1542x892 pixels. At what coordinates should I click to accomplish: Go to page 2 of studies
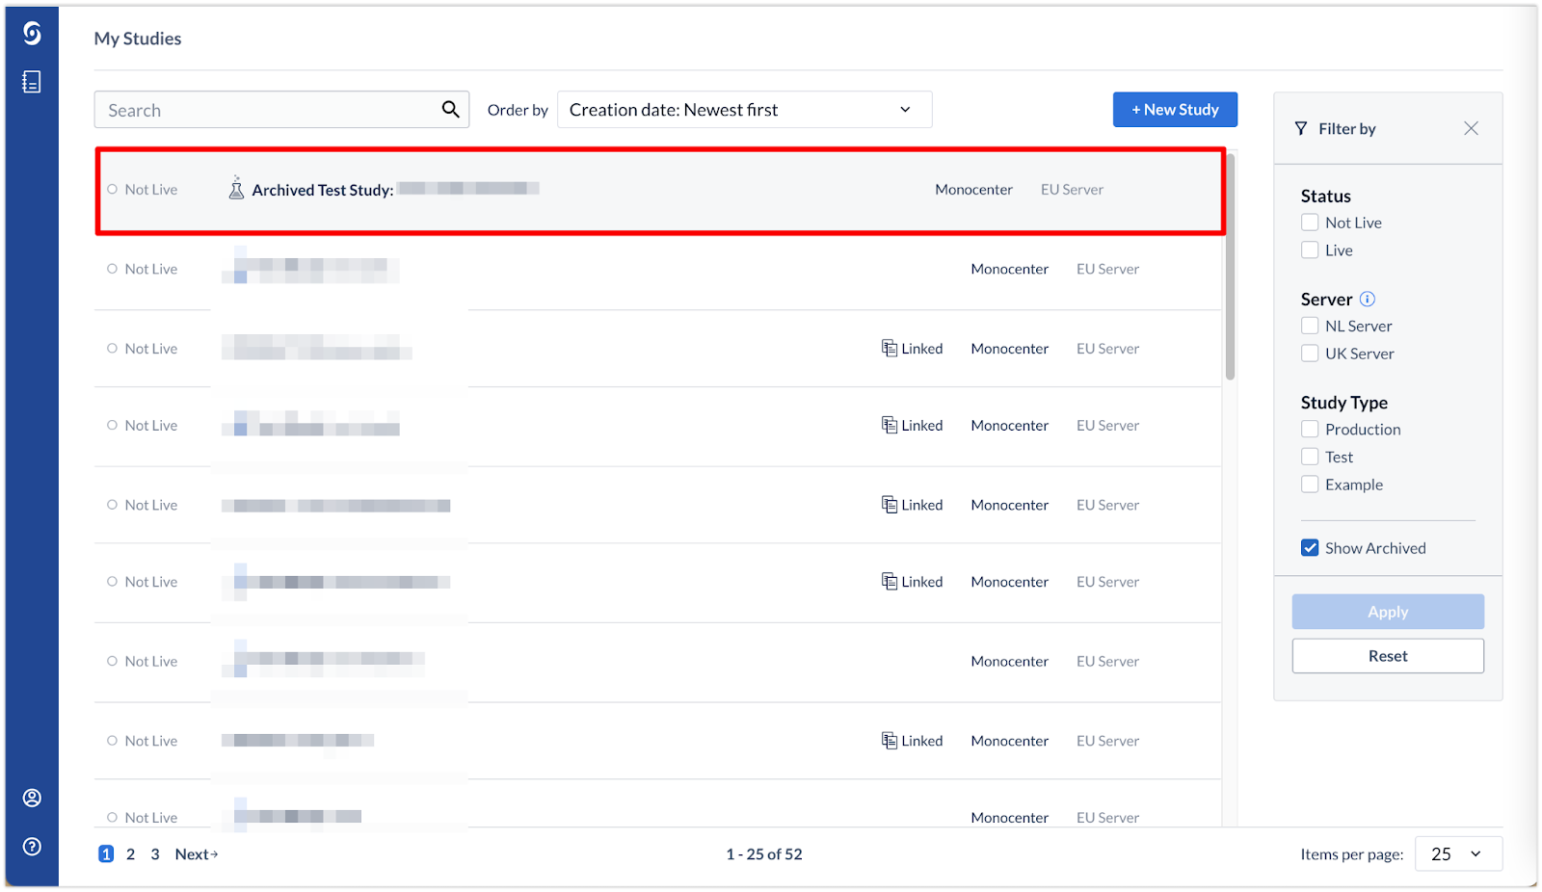click(x=131, y=854)
